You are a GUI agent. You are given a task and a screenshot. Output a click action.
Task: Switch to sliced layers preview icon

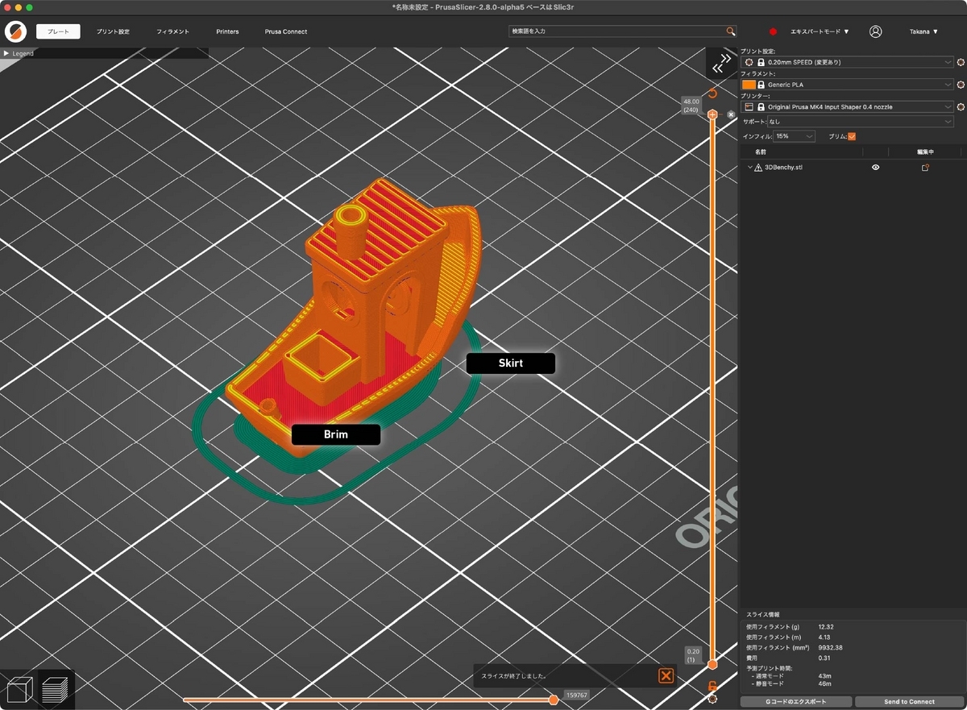(56, 691)
